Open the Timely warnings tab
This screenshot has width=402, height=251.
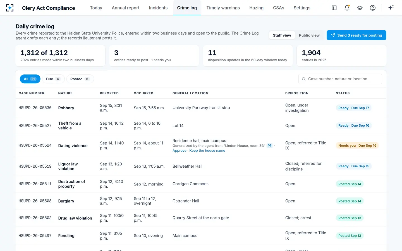tap(223, 8)
